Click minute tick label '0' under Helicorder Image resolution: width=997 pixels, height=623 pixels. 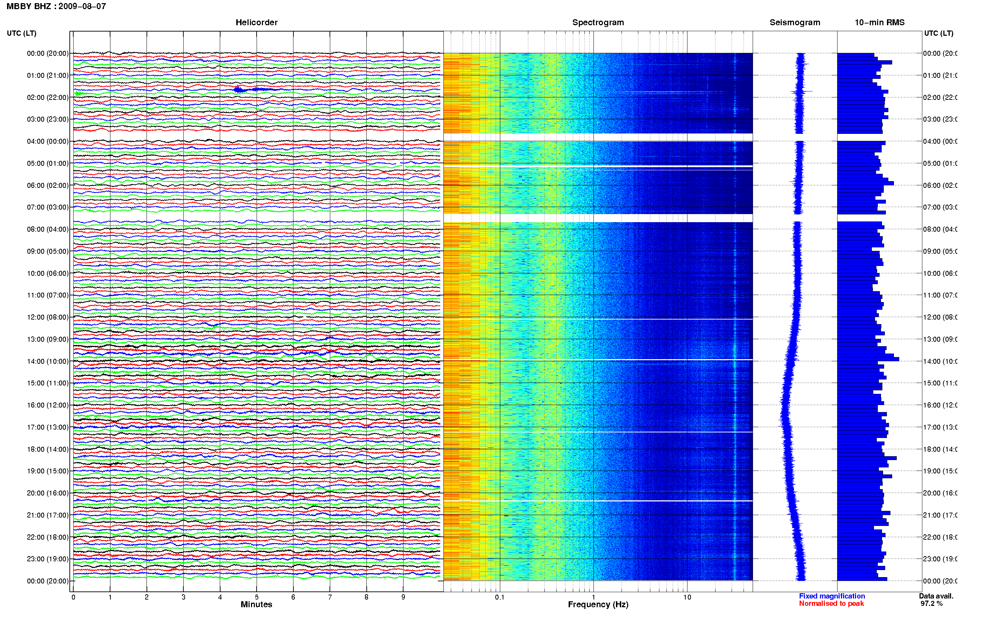point(73,597)
